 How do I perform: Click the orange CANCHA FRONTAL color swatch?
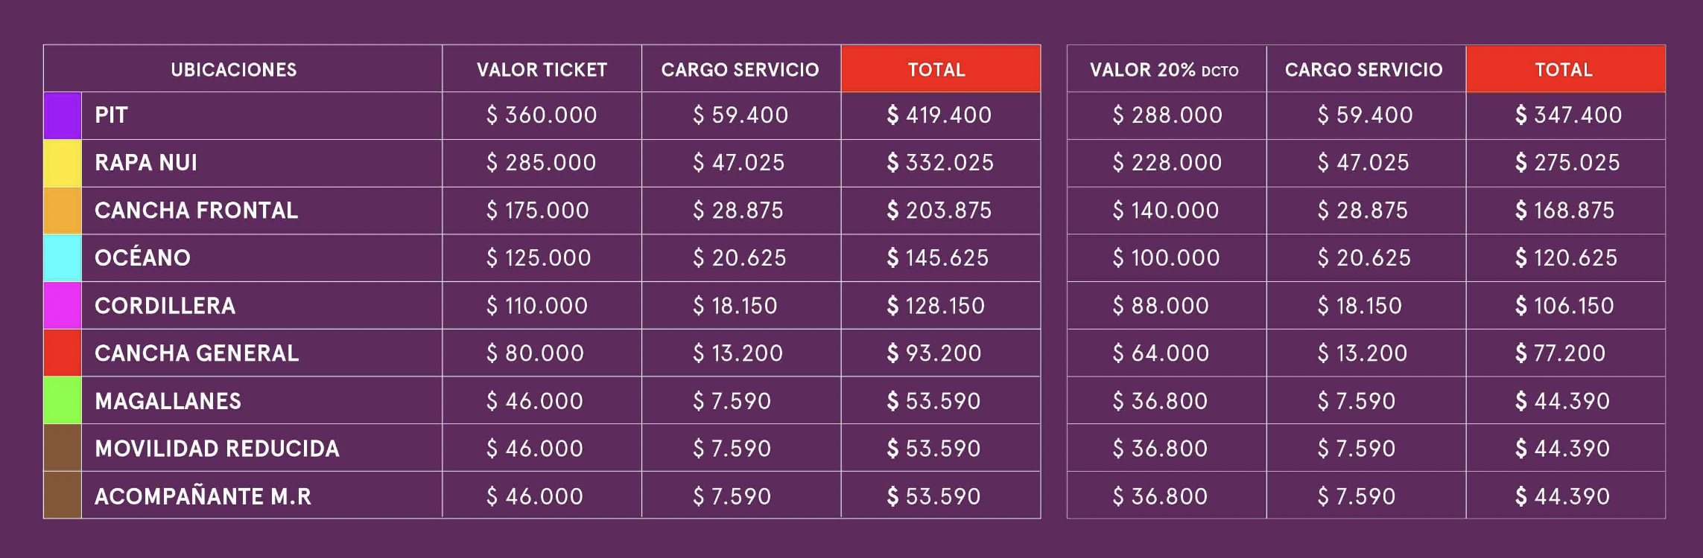63,211
